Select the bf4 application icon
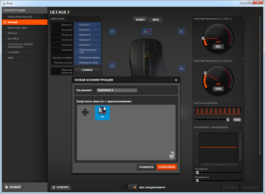This screenshot has height=194, width=265. click(x=102, y=112)
